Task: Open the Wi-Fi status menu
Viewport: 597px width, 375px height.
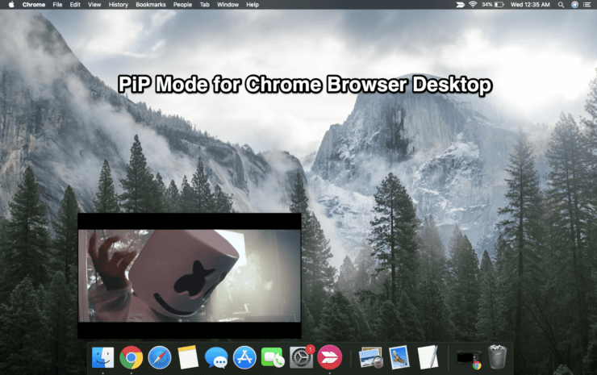Action: 473,5
